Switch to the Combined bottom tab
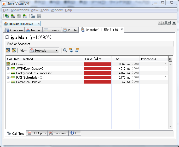 [x=58, y=133]
